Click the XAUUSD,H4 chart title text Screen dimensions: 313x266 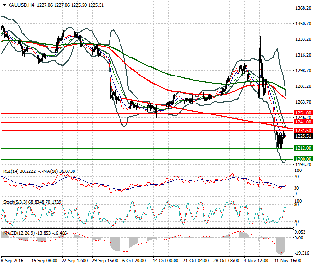pos(21,5)
